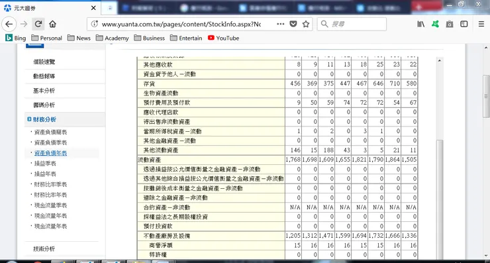Screen dimensions: 490x263
Task: Open the Business bookmarks folder
Action: (x=150, y=38)
